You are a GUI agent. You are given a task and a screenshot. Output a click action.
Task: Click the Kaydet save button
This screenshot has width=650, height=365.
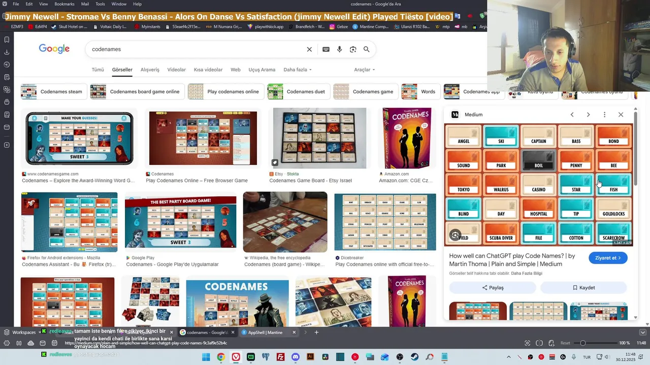click(583, 287)
